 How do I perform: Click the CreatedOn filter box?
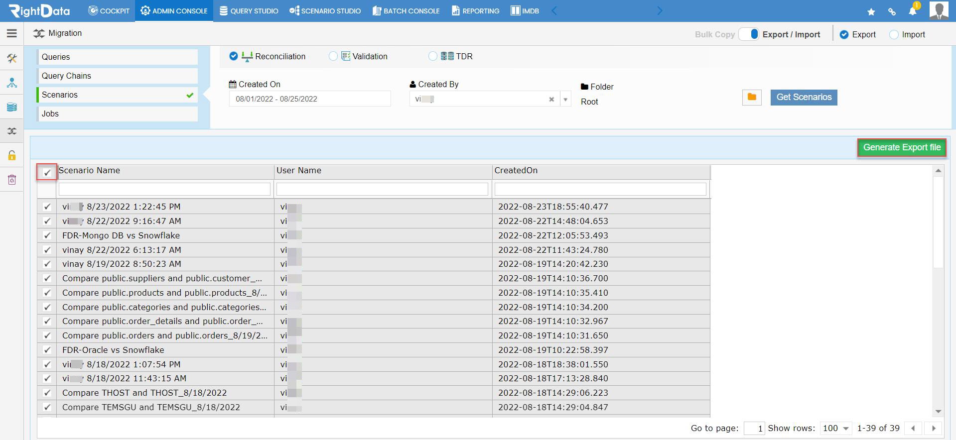(600, 189)
